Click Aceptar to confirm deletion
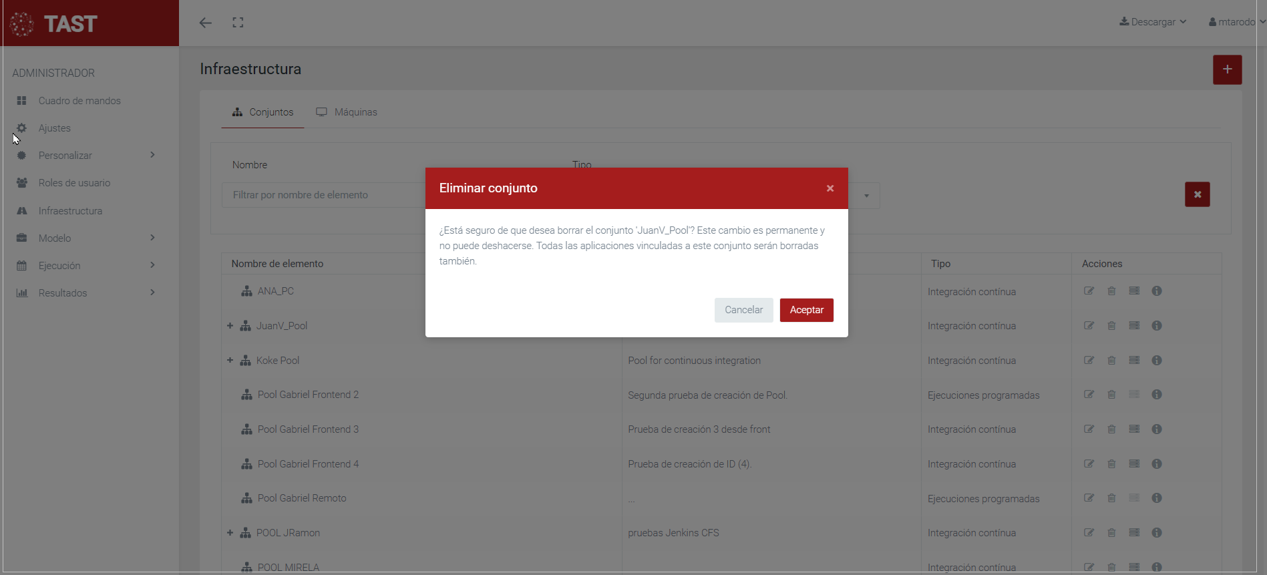The height and width of the screenshot is (575, 1267). pos(806,310)
